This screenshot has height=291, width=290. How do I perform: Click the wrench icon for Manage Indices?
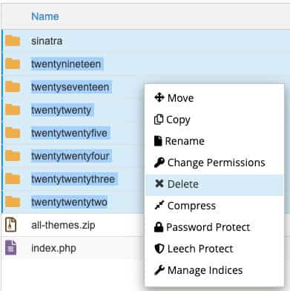pos(159,270)
